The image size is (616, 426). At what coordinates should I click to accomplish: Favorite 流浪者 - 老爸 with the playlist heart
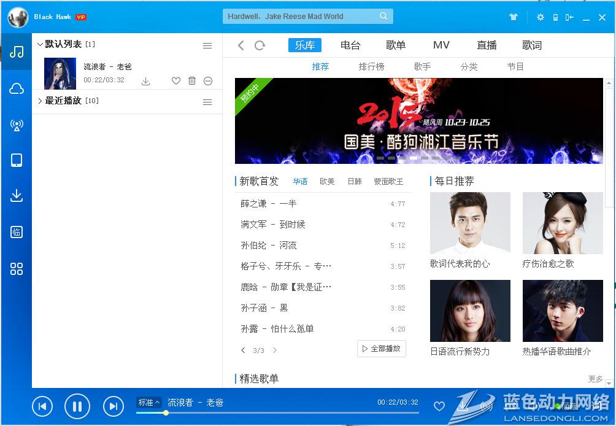pyautogui.click(x=176, y=81)
